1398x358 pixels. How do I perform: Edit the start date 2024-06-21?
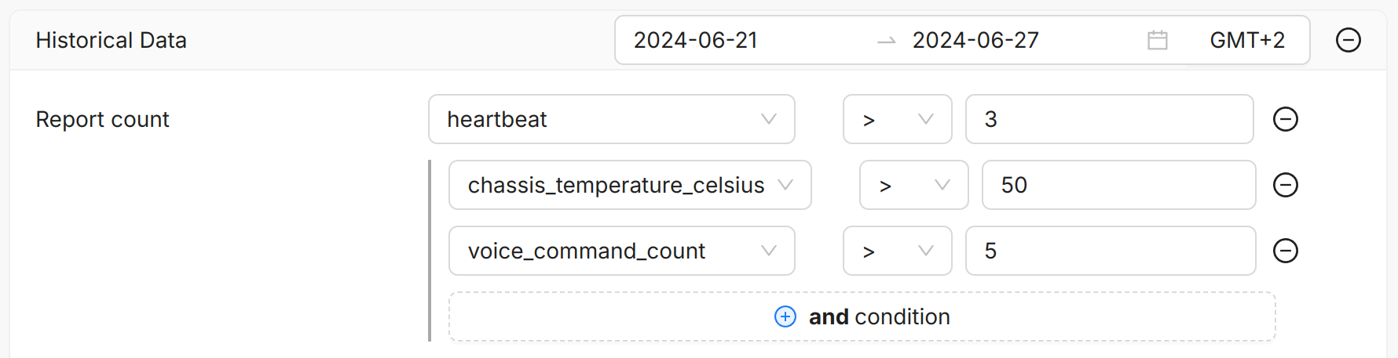[696, 40]
